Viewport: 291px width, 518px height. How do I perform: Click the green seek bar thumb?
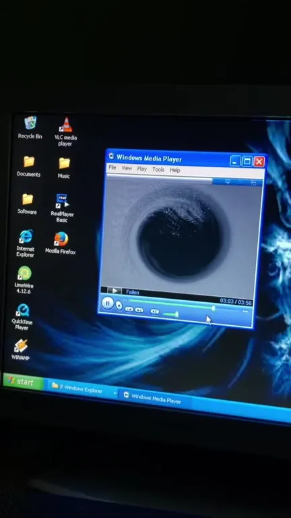213,308
